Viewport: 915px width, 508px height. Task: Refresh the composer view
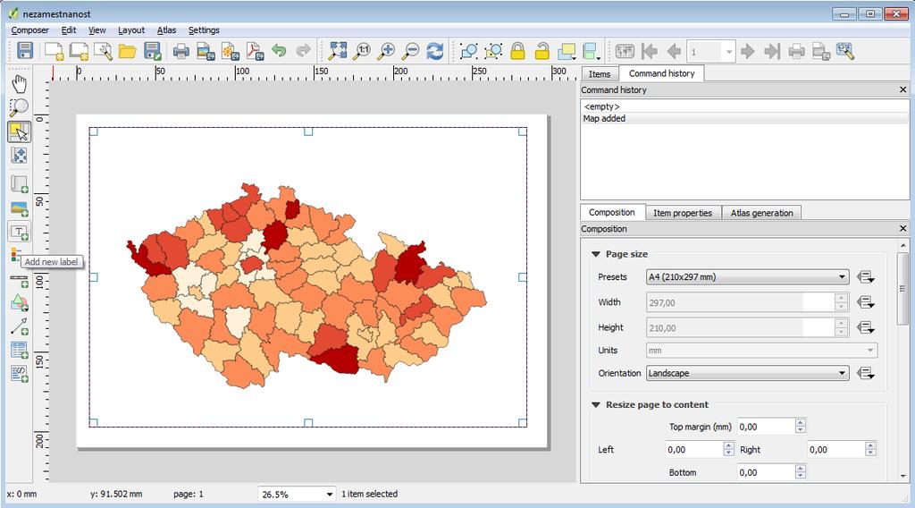(x=435, y=51)
